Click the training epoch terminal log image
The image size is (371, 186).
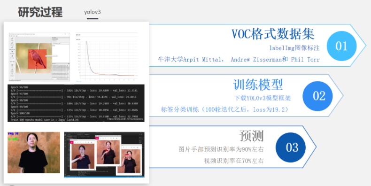coord(76,103)
